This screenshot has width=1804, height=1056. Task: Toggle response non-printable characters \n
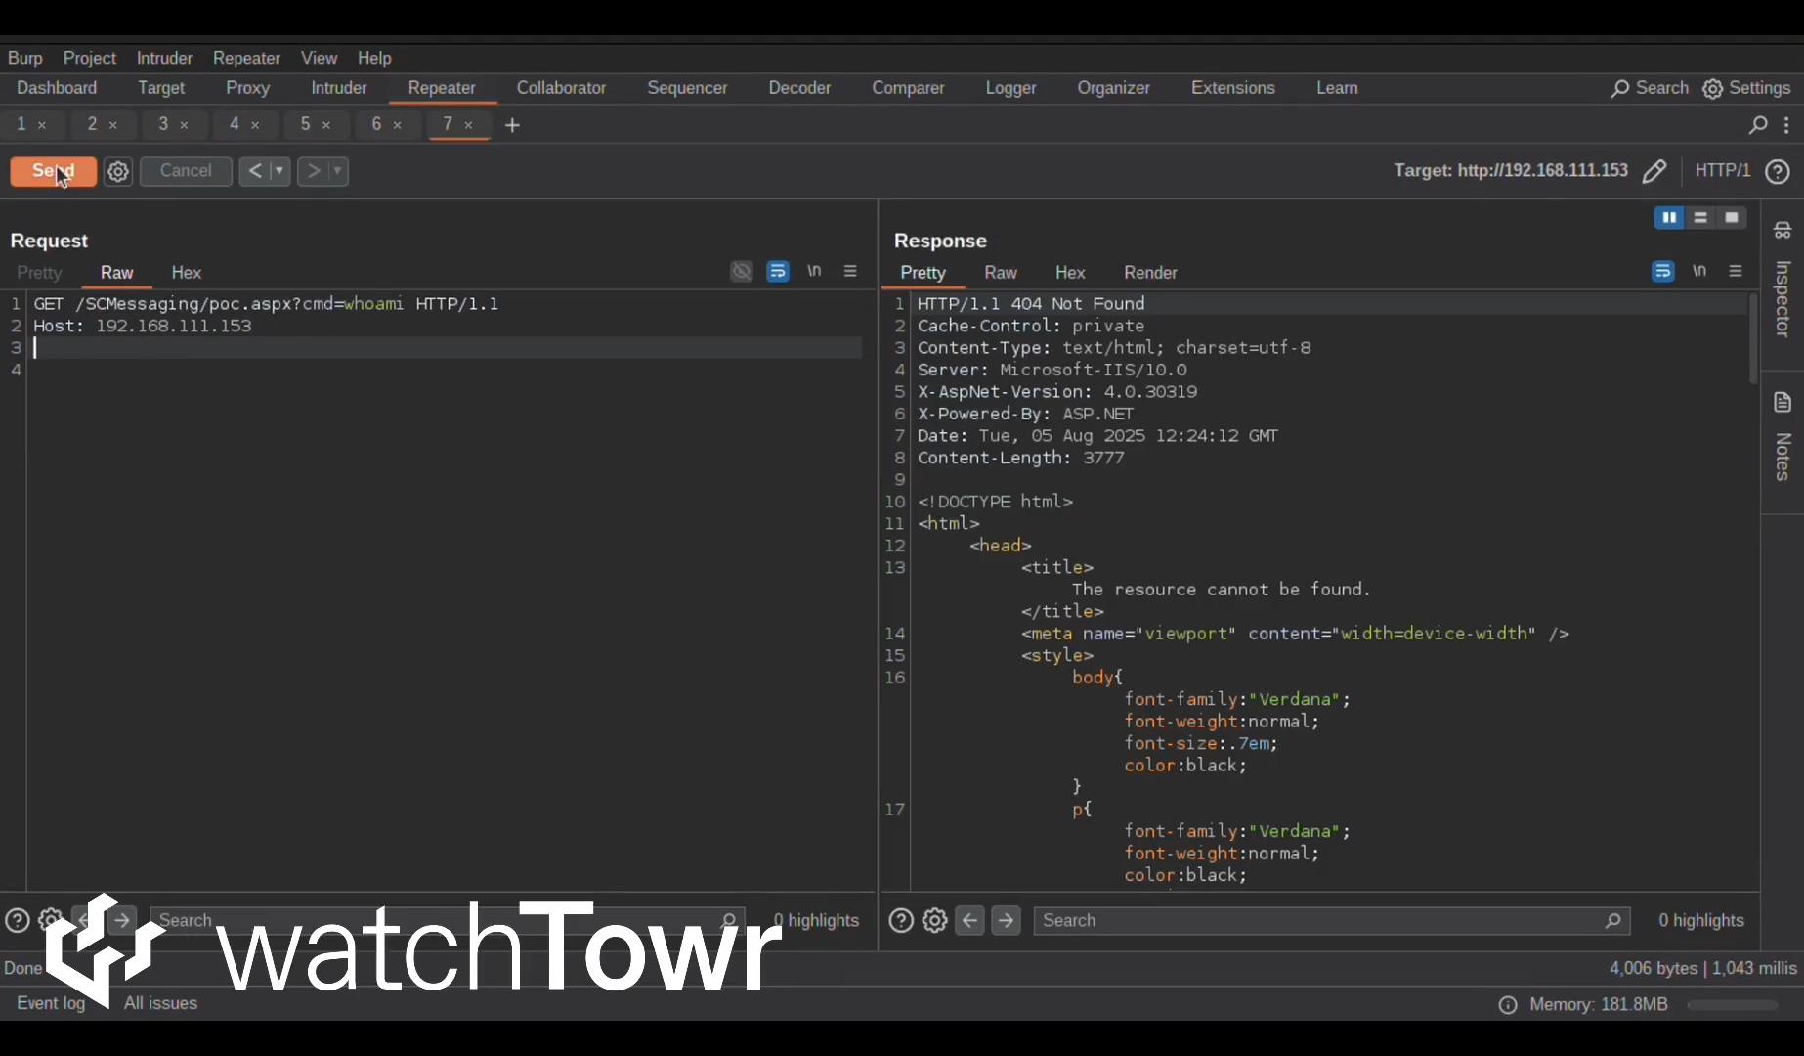(x=1699, y=271)
